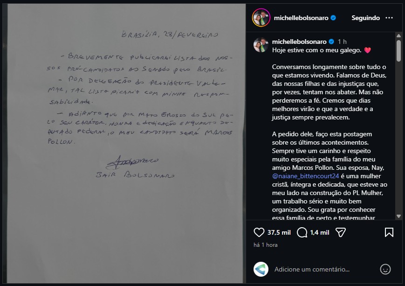Screen dimensions: 405x286
Task: Click the caption scrollbar up arrow
Action: coord(399,35)
